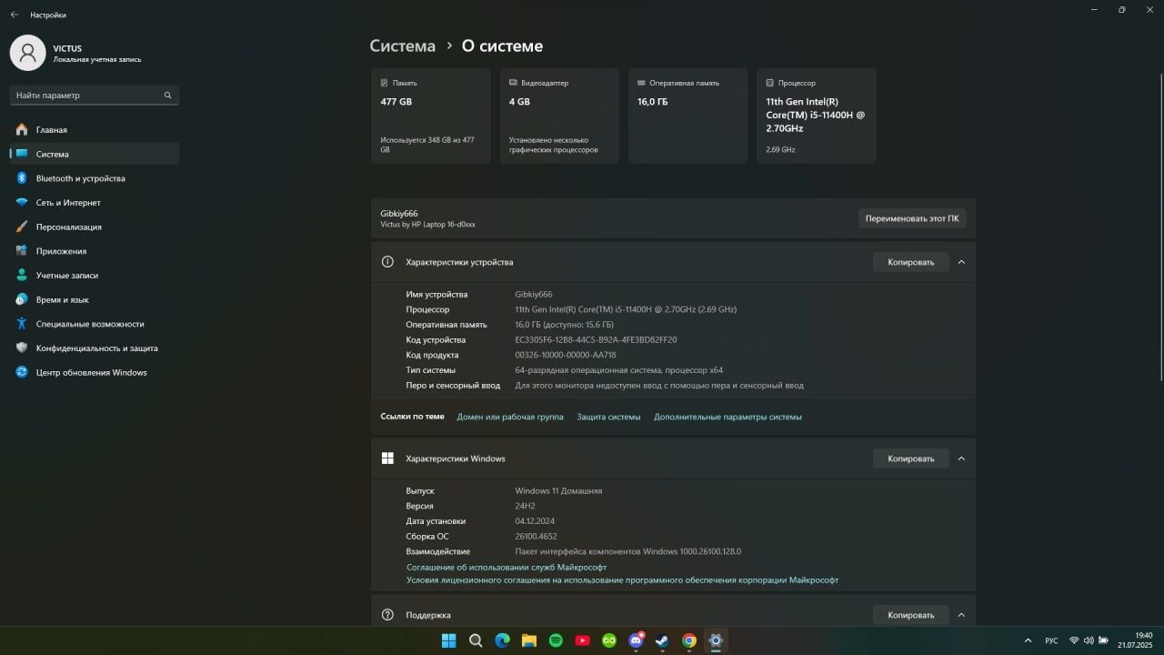This screenshot has height=655, width=1164.
Task: Open the YouTube app in the taskbar
Action: coord(582,640)
